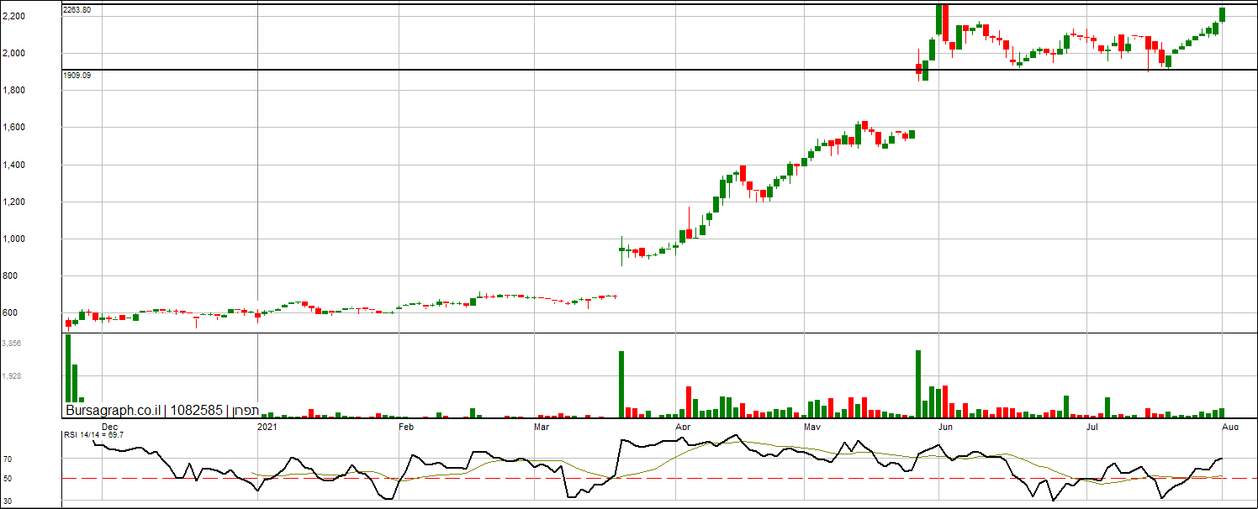Viewport: 1258px width, 509px height.
Task: Click the Mar label on the time axis
Action: coord(542,427)
